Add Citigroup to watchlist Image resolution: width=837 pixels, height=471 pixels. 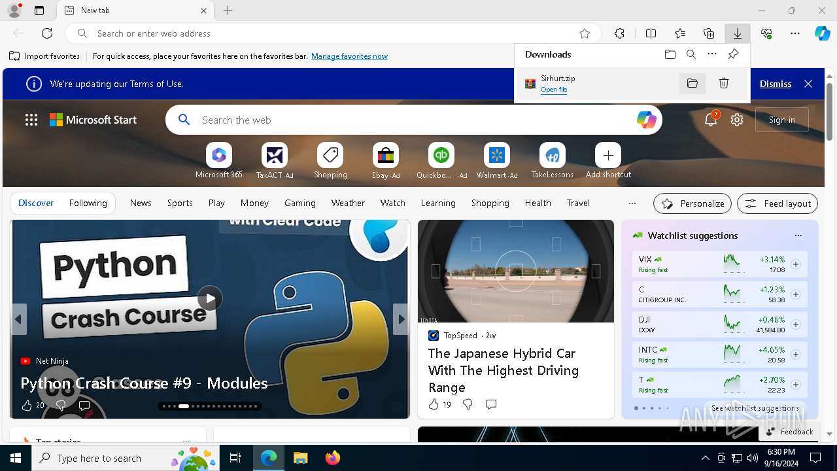click(x=796, y=294)
